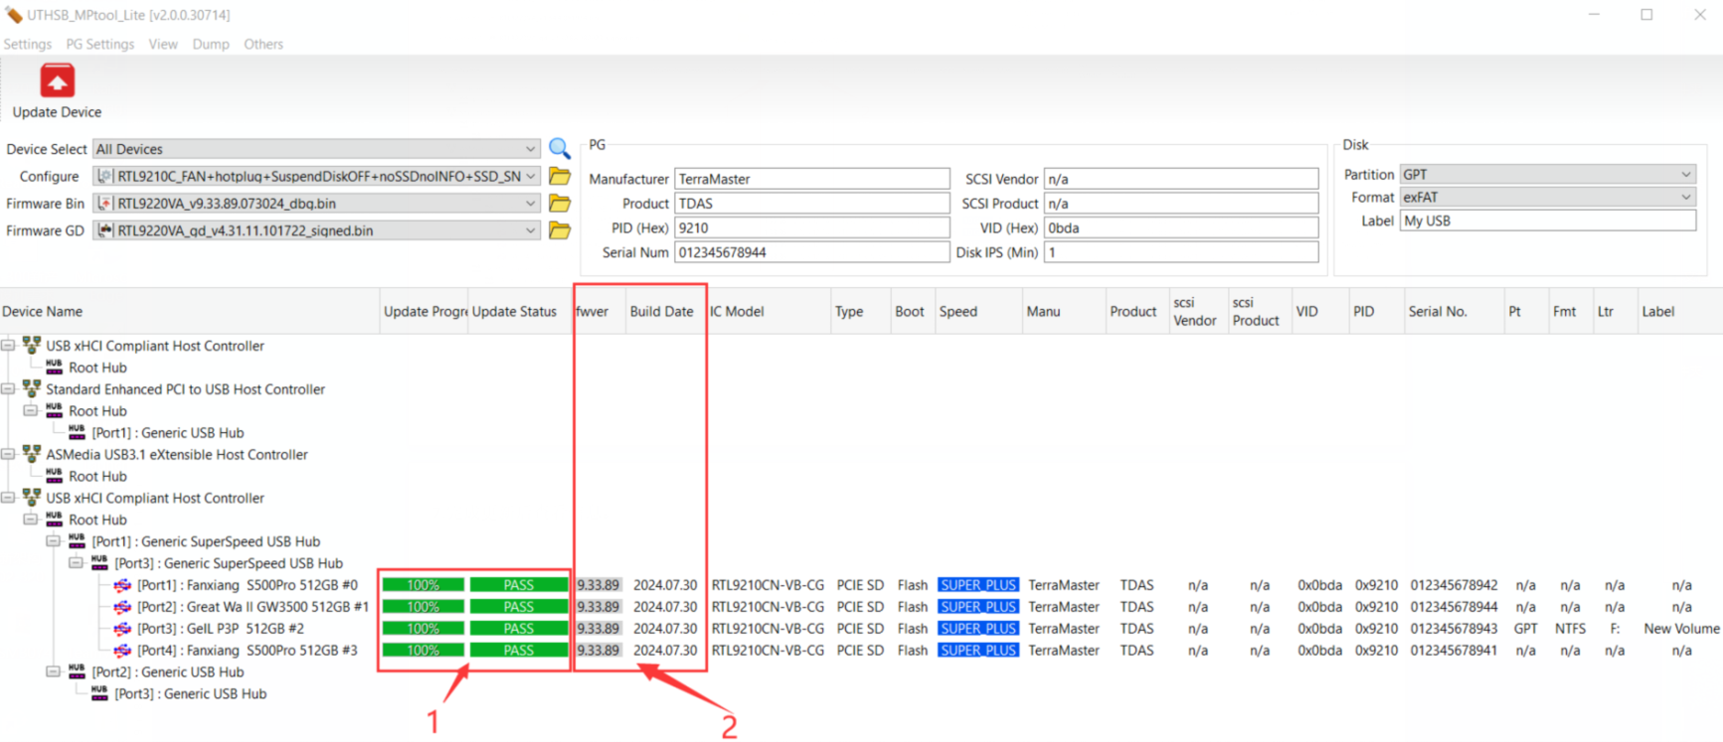Open the Format exFAT dropdown

1686,197
